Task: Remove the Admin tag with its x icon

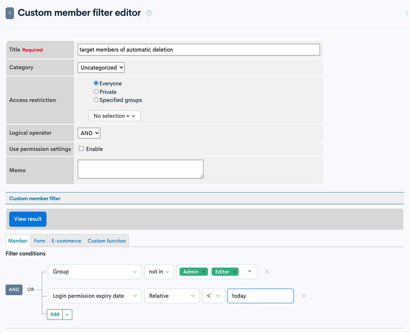Action: click(204, 272)
